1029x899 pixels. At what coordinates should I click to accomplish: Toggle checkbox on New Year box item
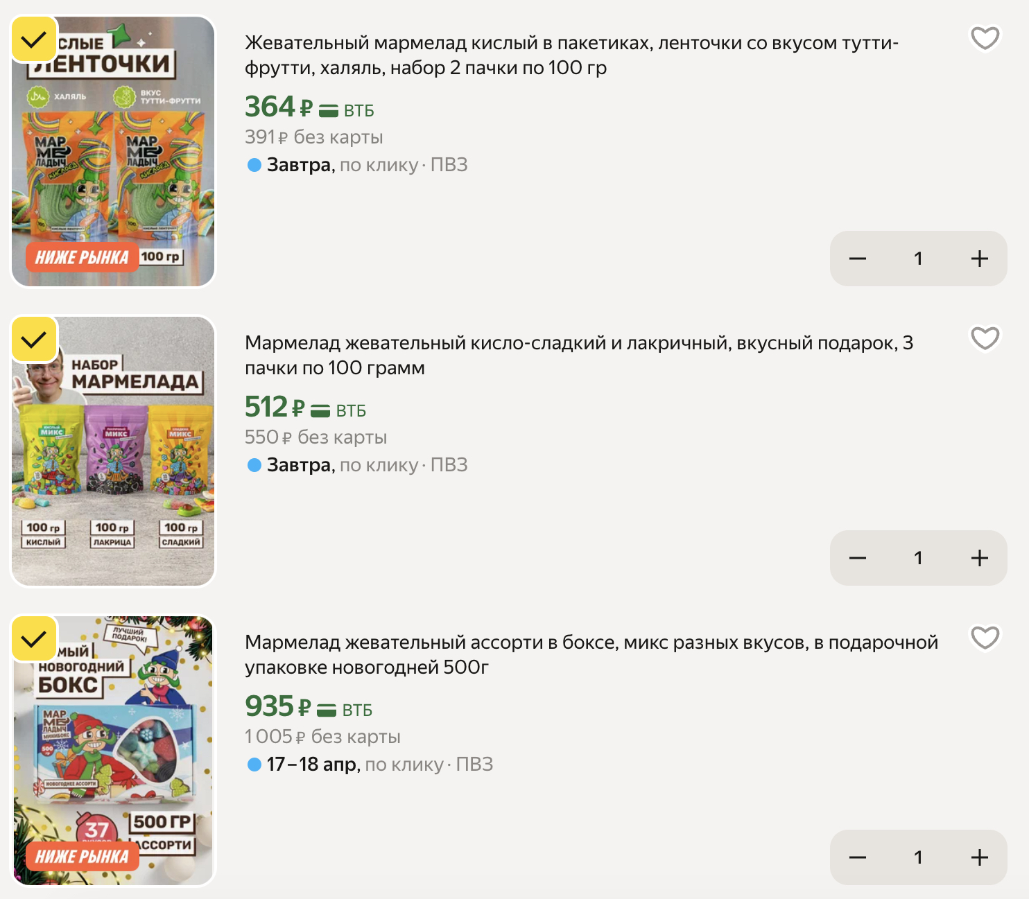[34, 638]
